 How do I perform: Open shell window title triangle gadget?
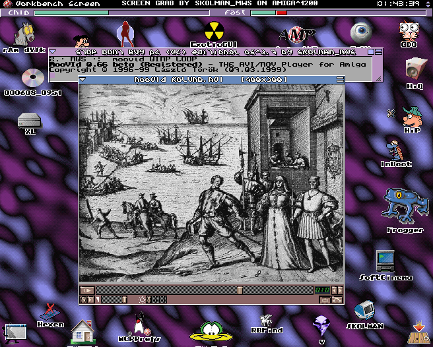[x=53, y=51]
